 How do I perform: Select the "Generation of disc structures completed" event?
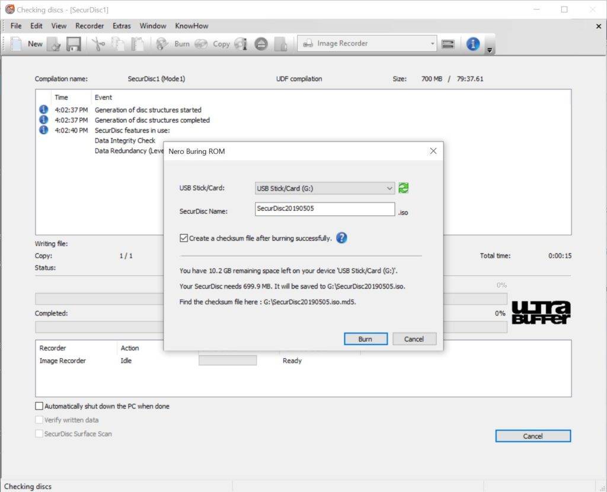coord(152,120)
